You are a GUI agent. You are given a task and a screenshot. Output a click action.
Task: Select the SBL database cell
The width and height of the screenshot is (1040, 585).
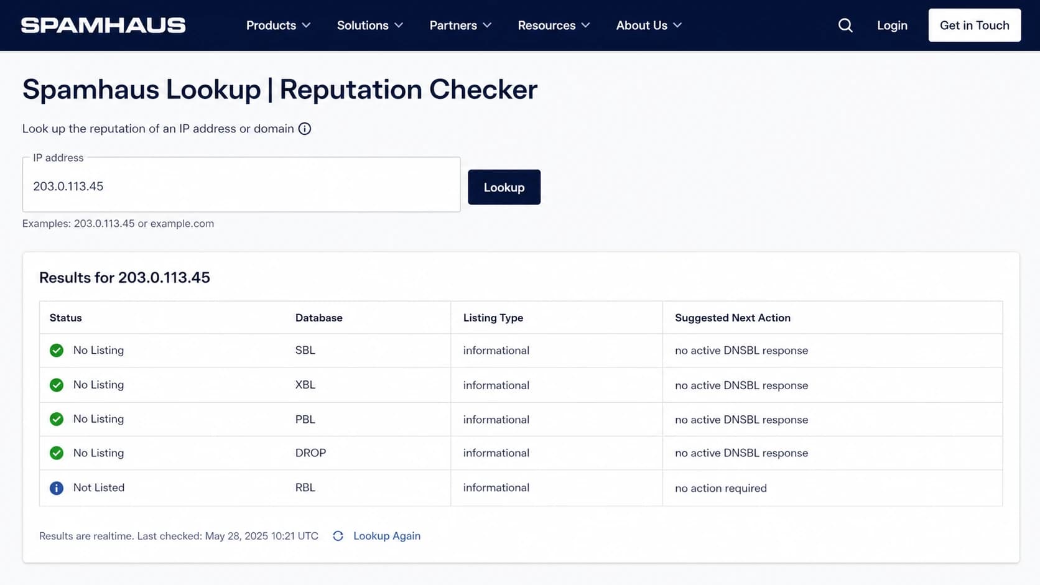305,351
